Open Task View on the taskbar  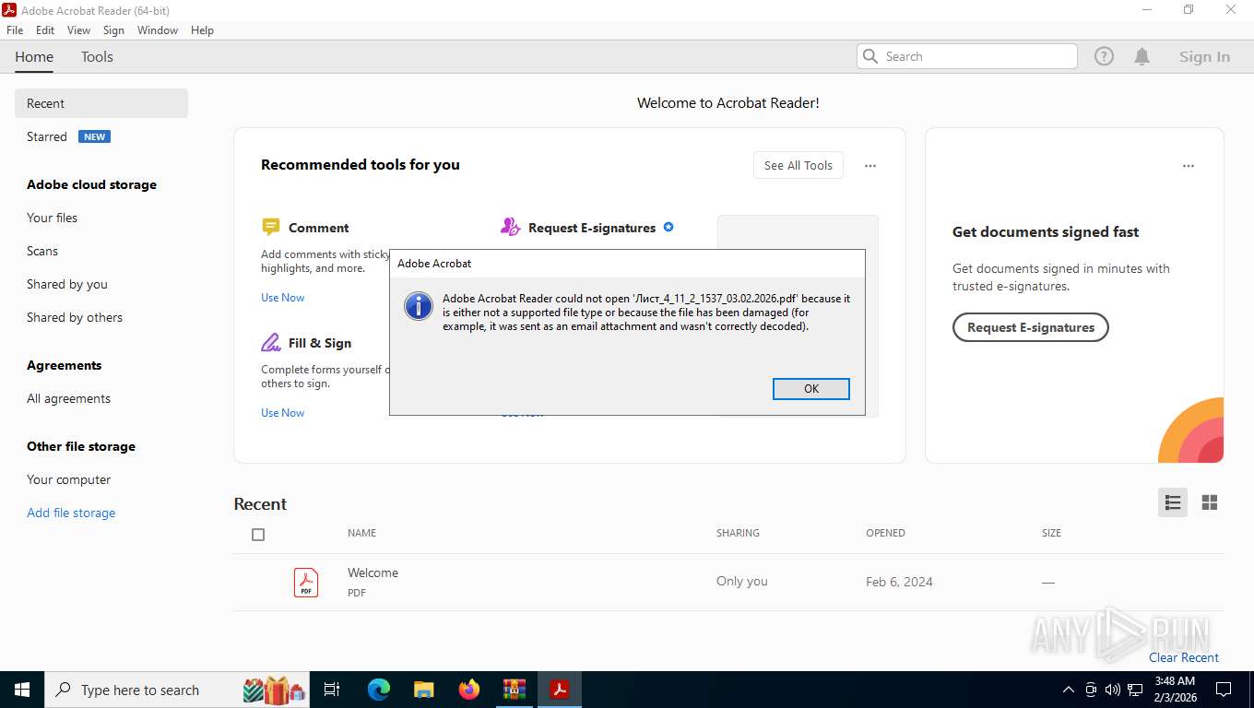click(332, 690)
